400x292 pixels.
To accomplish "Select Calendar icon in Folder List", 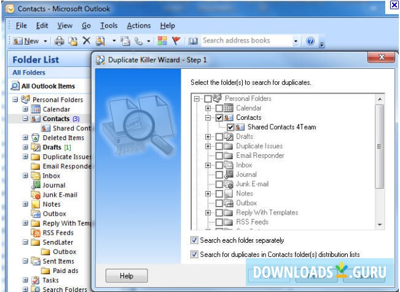I will click(x=36, y=109).
